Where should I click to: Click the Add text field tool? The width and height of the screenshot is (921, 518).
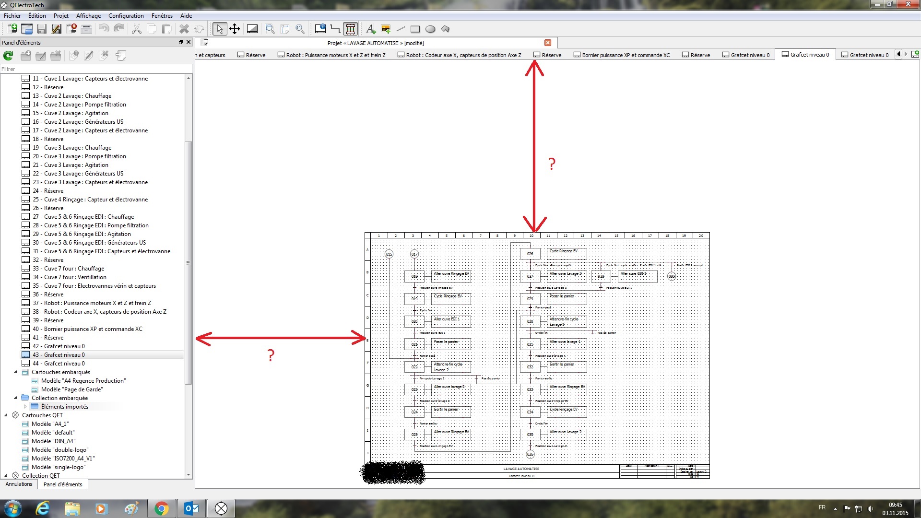coord(370,29)
